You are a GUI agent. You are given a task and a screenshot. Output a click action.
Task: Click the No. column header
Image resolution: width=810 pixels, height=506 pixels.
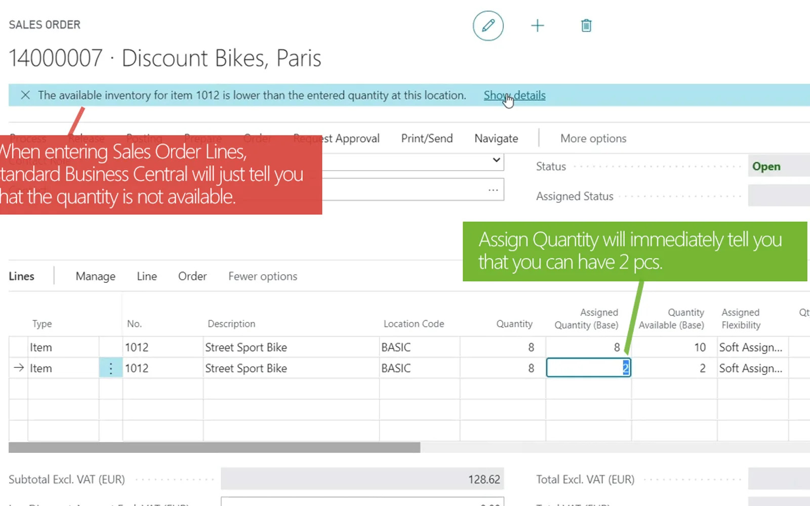click(x=134, y=324)
